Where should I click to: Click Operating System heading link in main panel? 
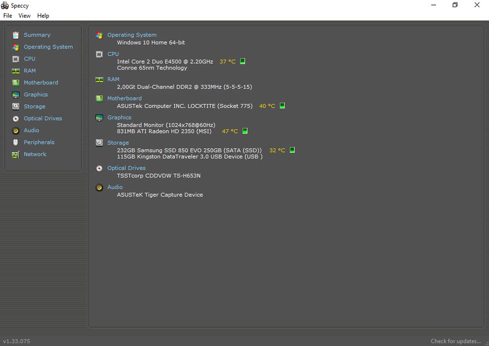point(132,35)
